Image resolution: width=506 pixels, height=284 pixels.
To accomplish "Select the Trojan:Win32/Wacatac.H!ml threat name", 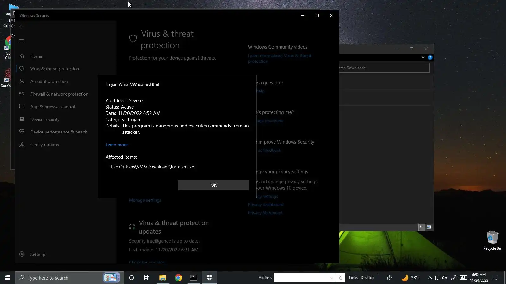I will pos(133,84).
